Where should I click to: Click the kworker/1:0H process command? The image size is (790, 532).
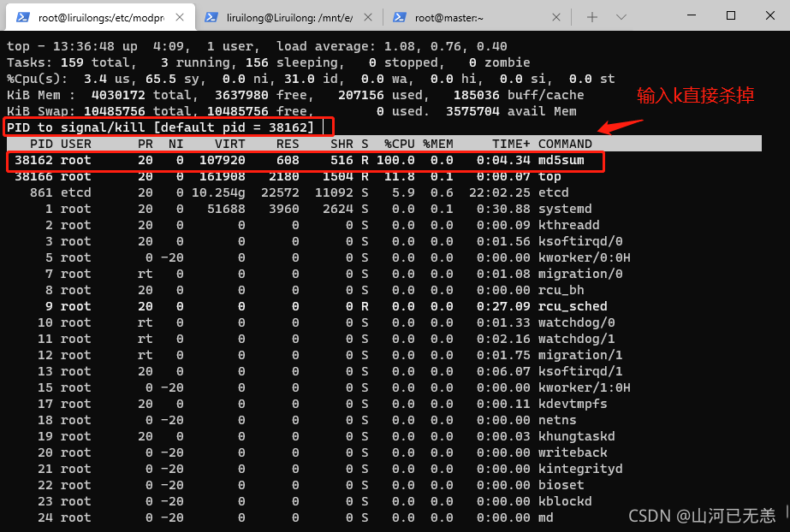(584, 387)
